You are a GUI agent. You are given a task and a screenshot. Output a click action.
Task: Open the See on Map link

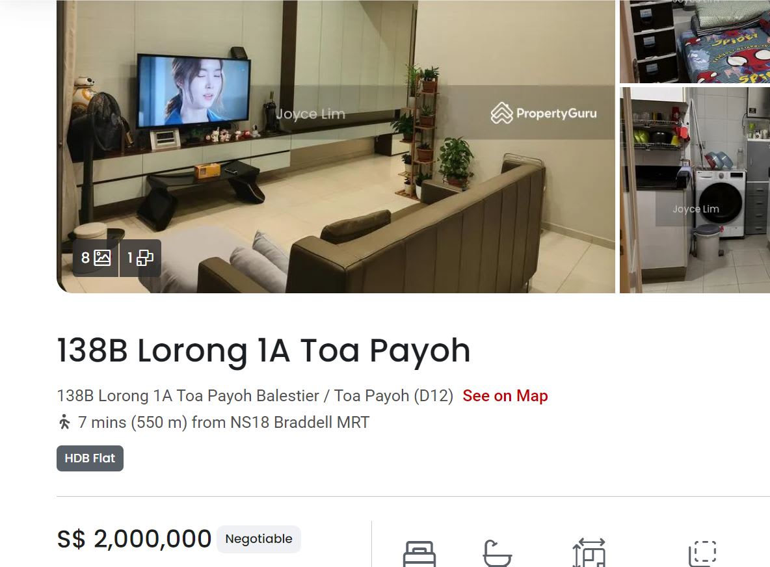point(505,396)
